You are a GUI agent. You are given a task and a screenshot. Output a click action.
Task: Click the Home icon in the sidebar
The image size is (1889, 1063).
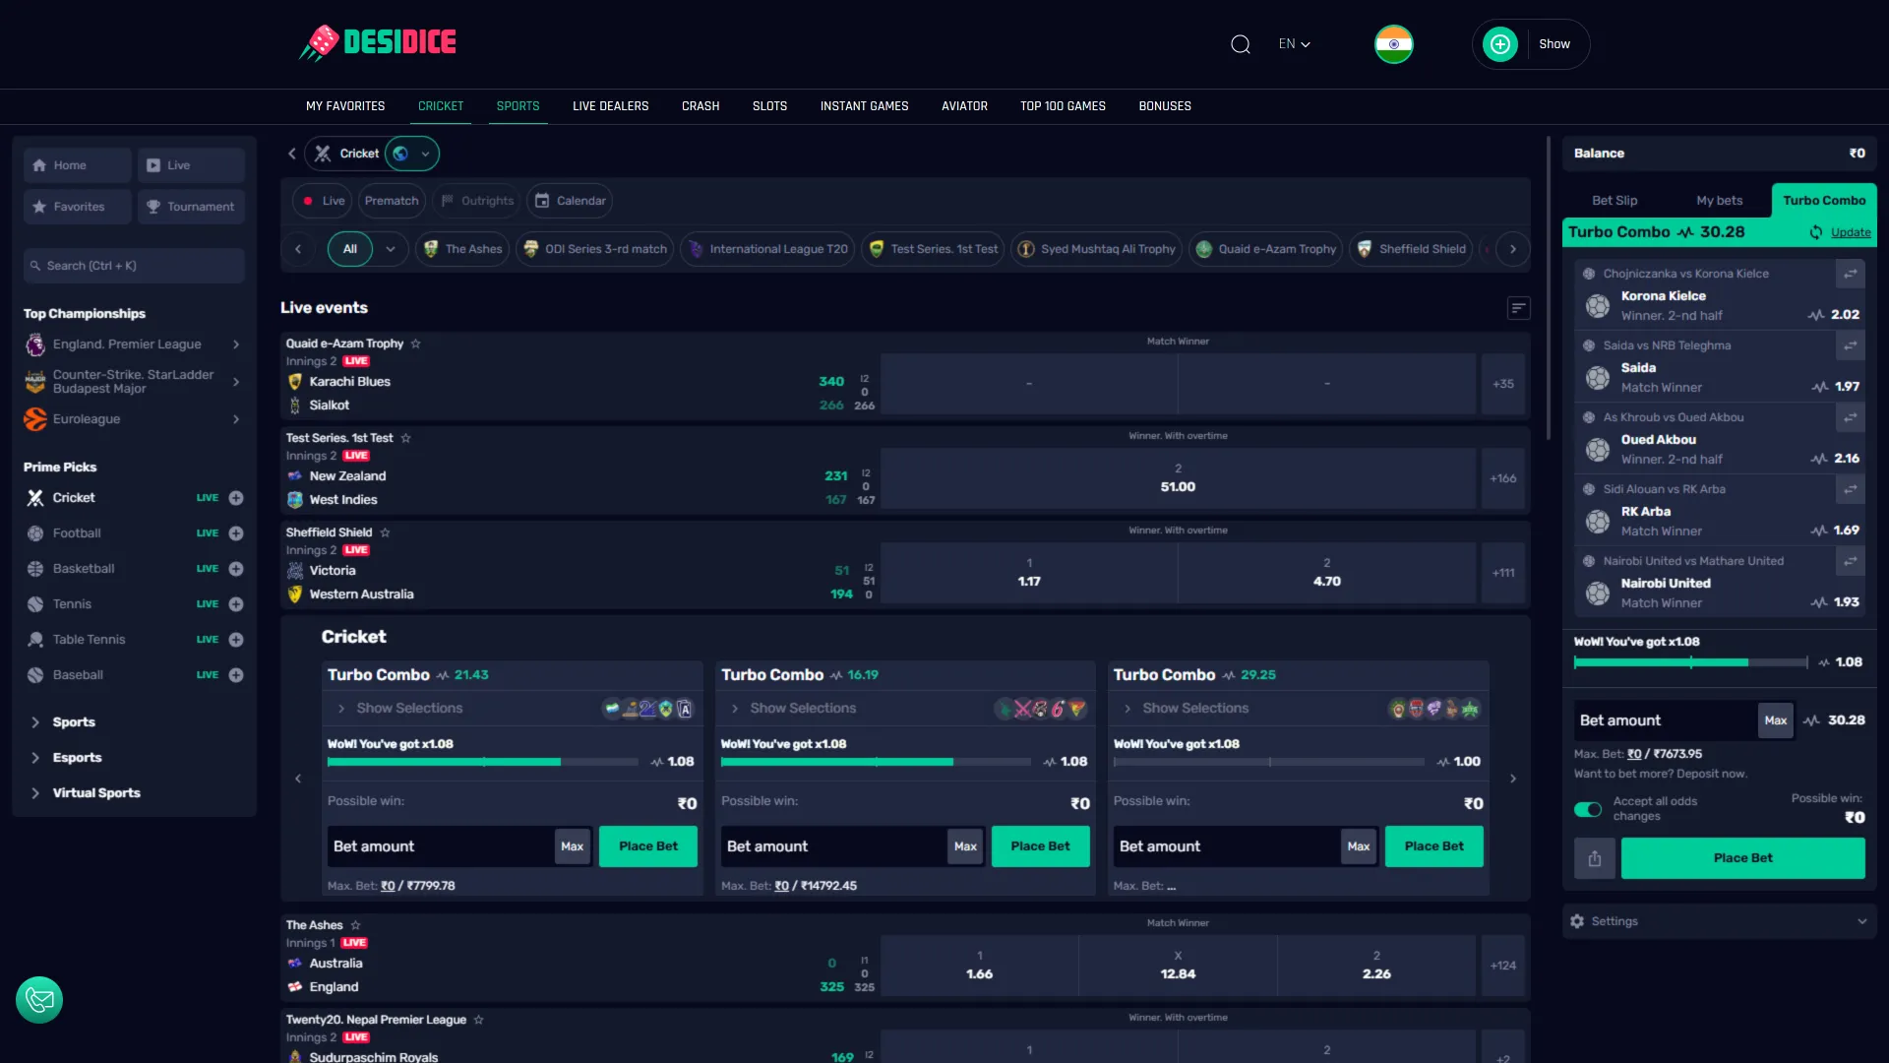[39, 164]
